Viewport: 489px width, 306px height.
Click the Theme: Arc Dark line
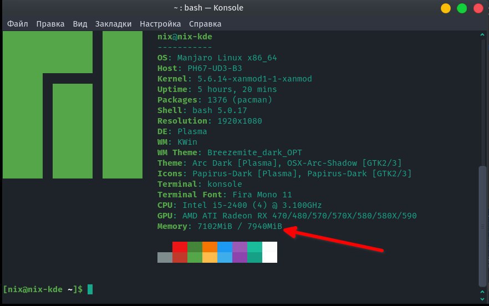(x=279, y=163)
